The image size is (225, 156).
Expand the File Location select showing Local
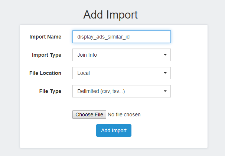121,73
